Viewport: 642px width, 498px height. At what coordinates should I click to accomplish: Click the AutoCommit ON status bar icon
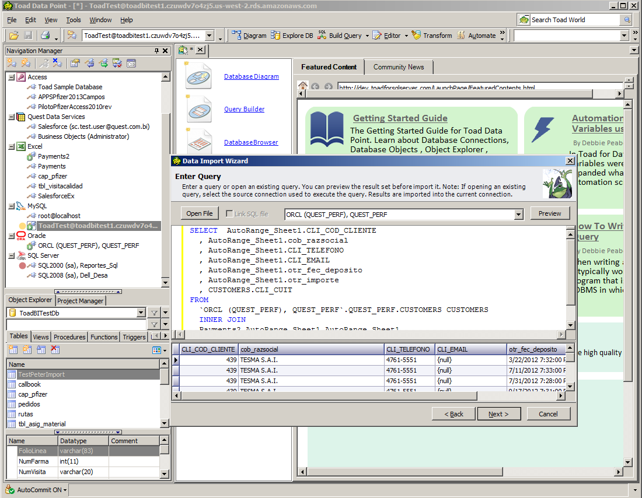[10, 489]
